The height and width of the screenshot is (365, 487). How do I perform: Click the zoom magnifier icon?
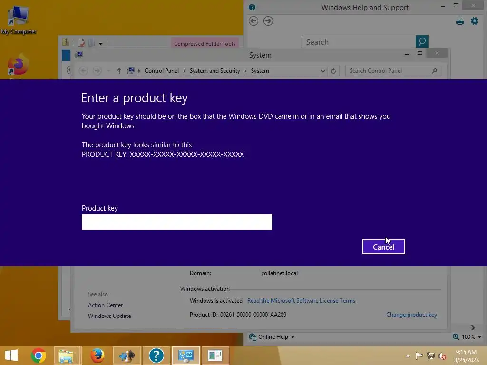(x=456, y=337)
